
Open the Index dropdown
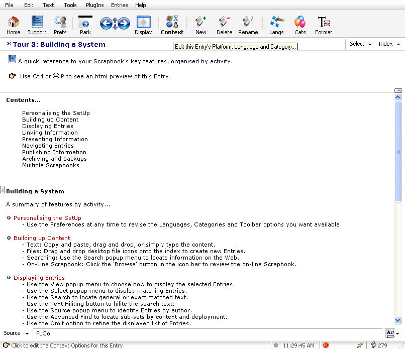389,44
